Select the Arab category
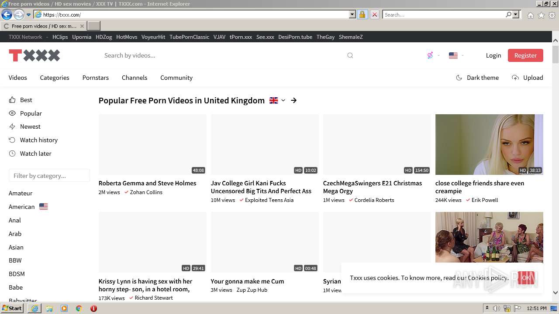Image resolution: width=559 pixels, height=314 pixels. [x=15, y=234]
